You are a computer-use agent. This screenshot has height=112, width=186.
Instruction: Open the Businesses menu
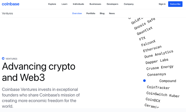(x=95, y=4)
